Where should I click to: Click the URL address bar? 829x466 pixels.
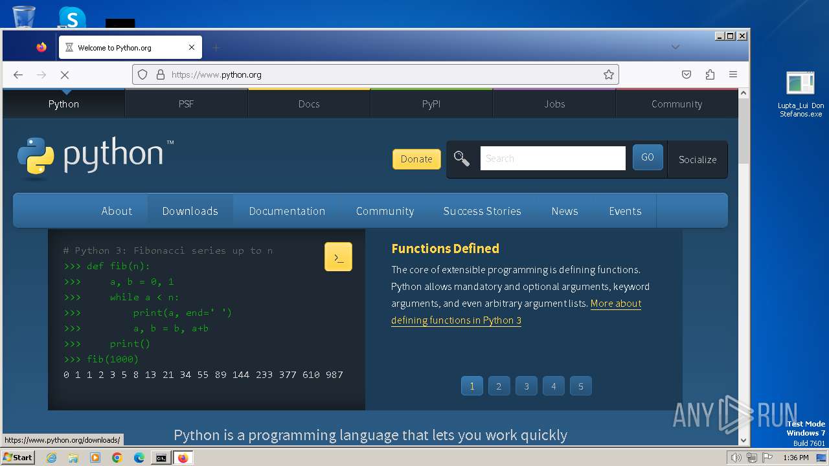pos(376,74)
